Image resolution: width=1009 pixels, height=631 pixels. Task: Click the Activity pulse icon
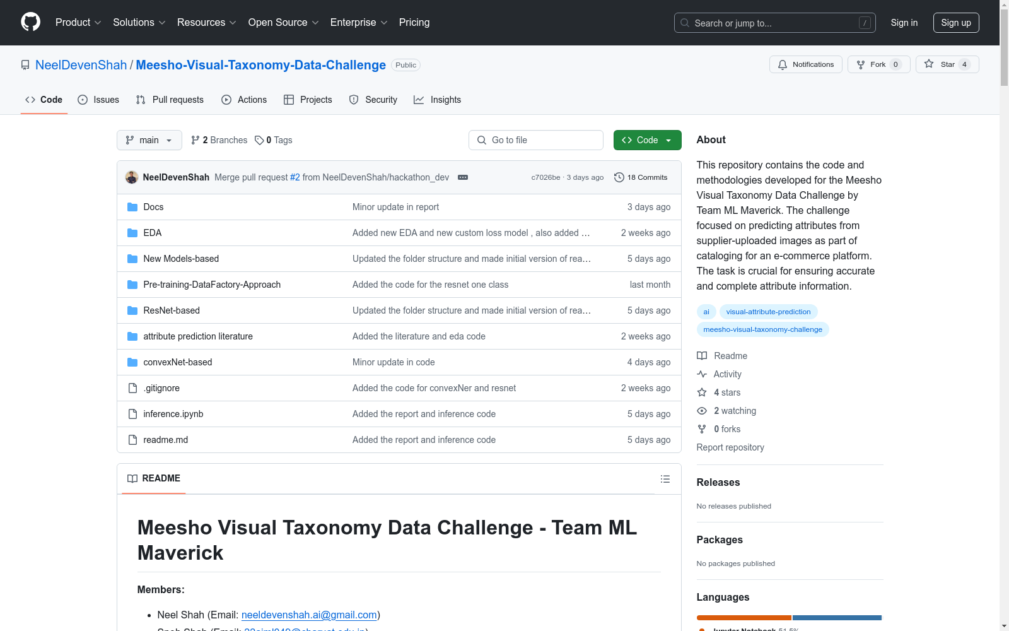tap(702, 374)
